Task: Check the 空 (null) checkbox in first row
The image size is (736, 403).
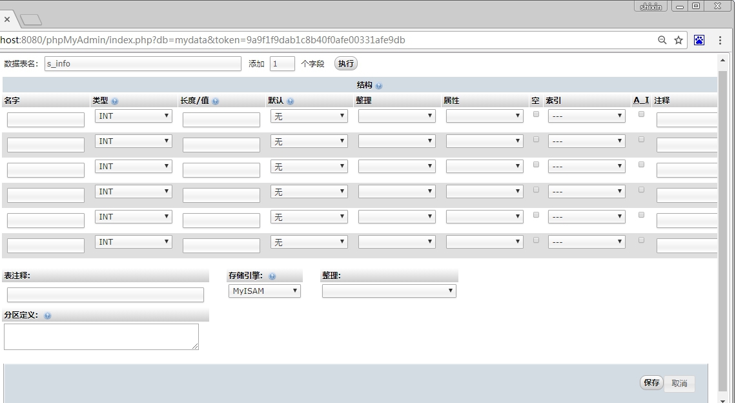Action: click(x=536, y=114)
